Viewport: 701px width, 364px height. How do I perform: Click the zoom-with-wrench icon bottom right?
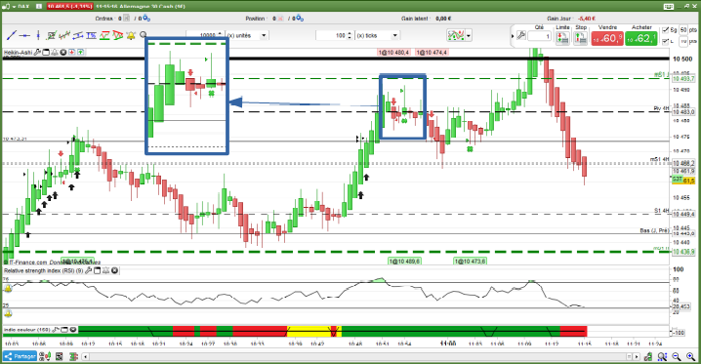pyautogui.click(x=662, y=356)
